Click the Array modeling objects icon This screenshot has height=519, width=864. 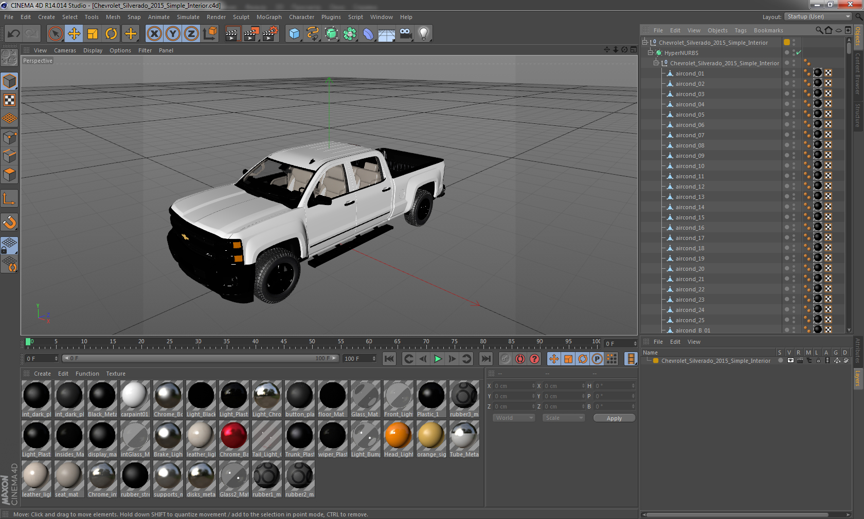(x=350, y=34)
